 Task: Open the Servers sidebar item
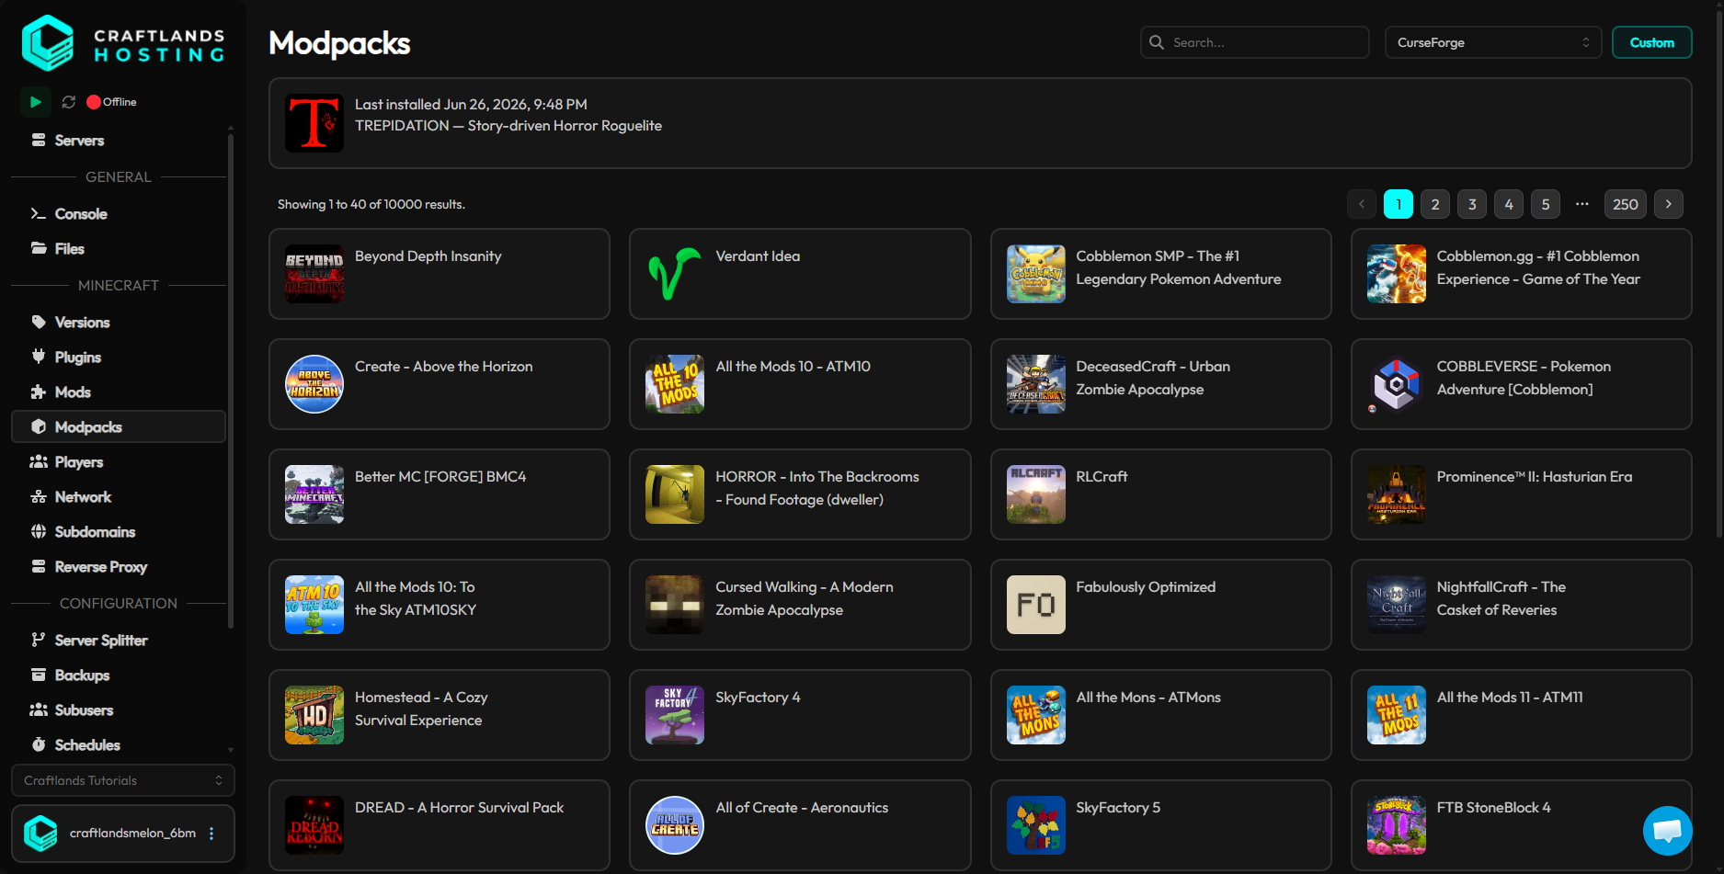click(119, 141)
